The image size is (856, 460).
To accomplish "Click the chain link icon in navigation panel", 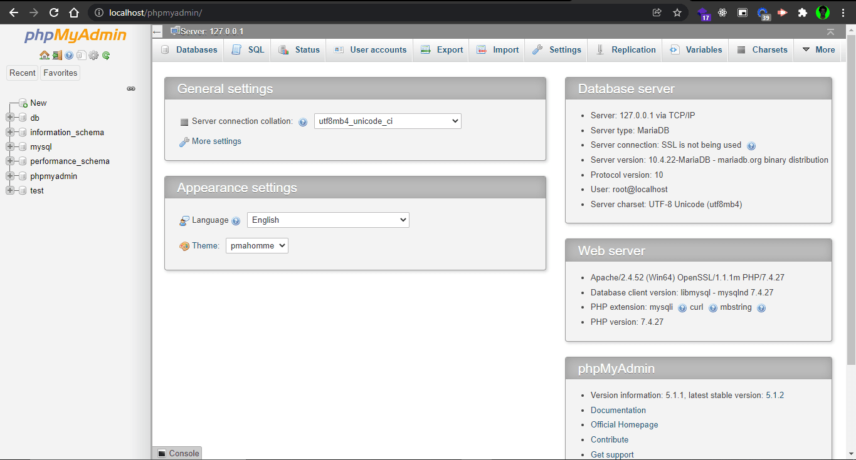I will click(x=131, y=89).
